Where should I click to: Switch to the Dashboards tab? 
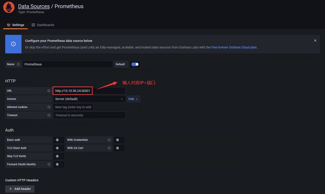point(43,25)
